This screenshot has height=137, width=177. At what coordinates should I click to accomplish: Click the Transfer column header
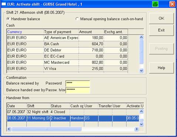[105, 106]
